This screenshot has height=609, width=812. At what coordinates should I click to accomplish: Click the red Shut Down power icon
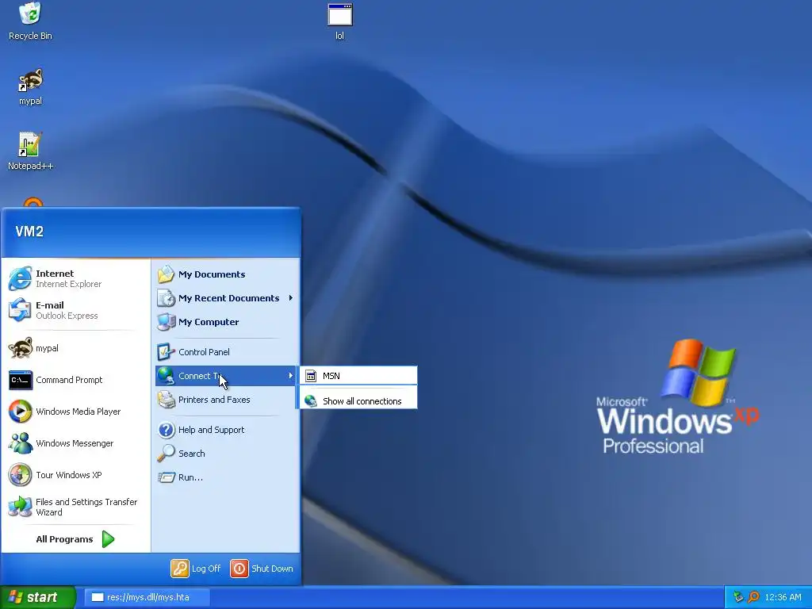239,569
